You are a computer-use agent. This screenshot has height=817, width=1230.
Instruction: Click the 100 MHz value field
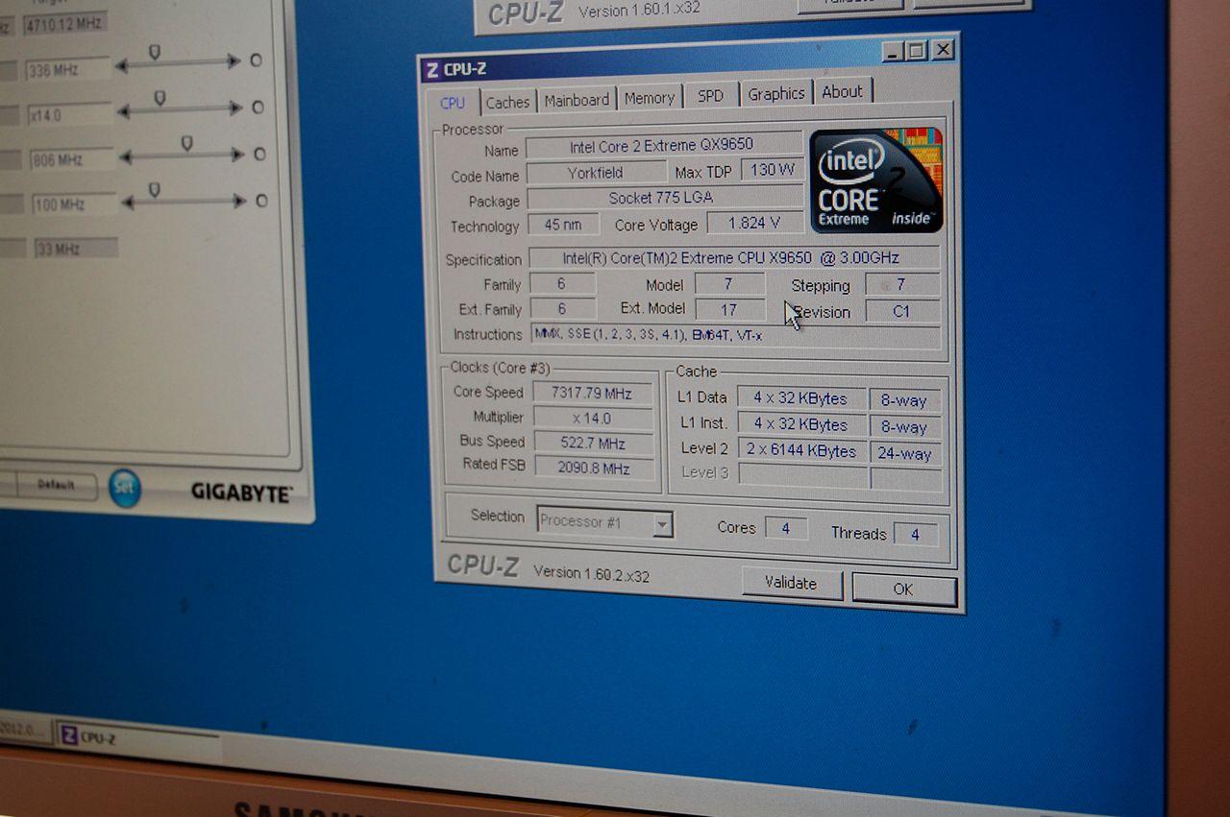(75, 205)
